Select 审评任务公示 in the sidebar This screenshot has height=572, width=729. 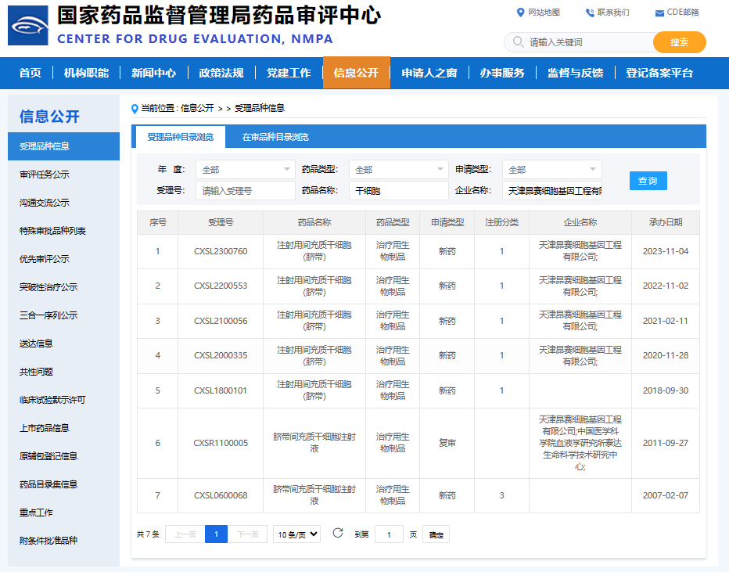point(45,174)
